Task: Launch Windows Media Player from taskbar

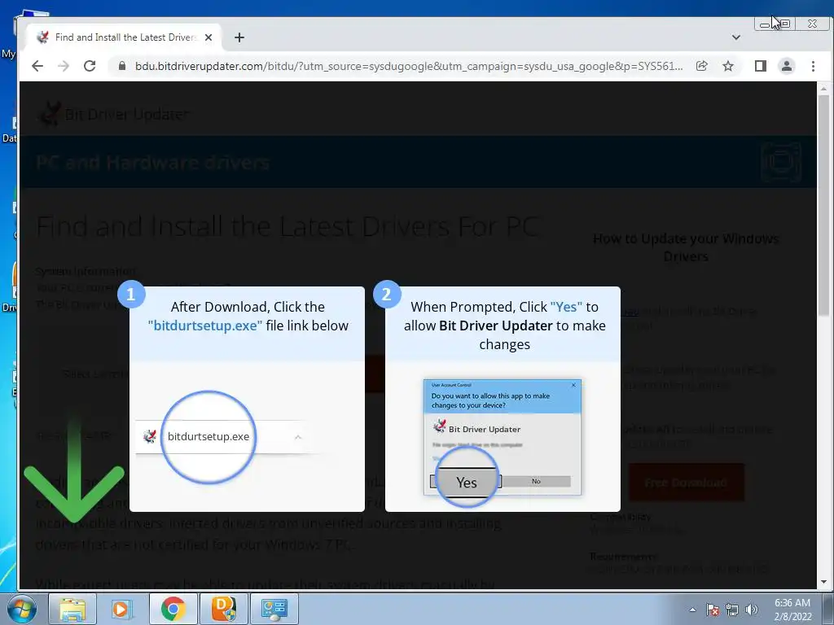Action: tap(122, 609)
